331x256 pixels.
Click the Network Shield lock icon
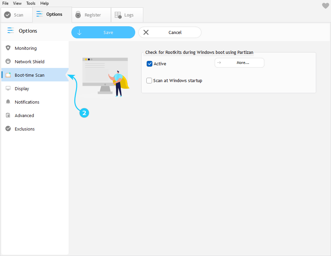pyautogui.click(x=8, y=62)
